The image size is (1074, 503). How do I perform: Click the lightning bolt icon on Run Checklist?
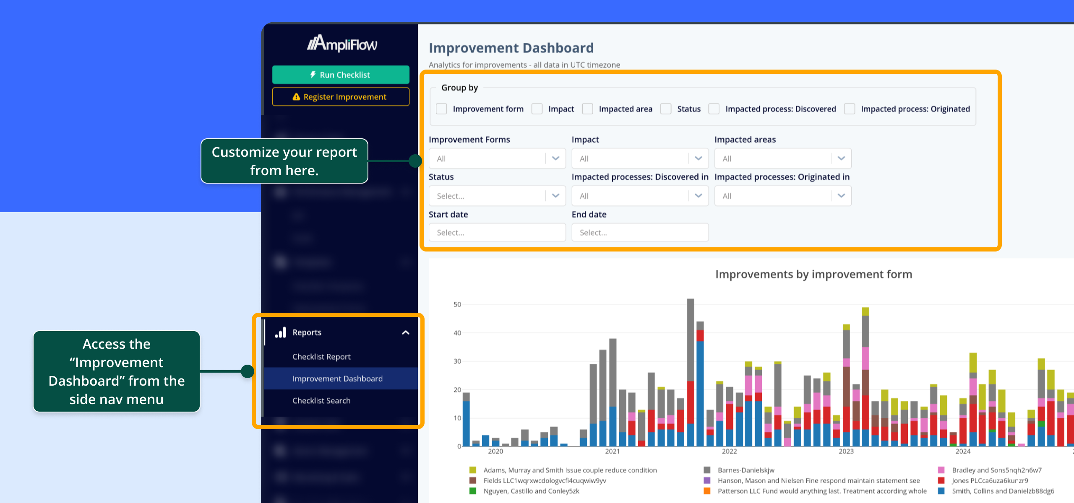313,75
